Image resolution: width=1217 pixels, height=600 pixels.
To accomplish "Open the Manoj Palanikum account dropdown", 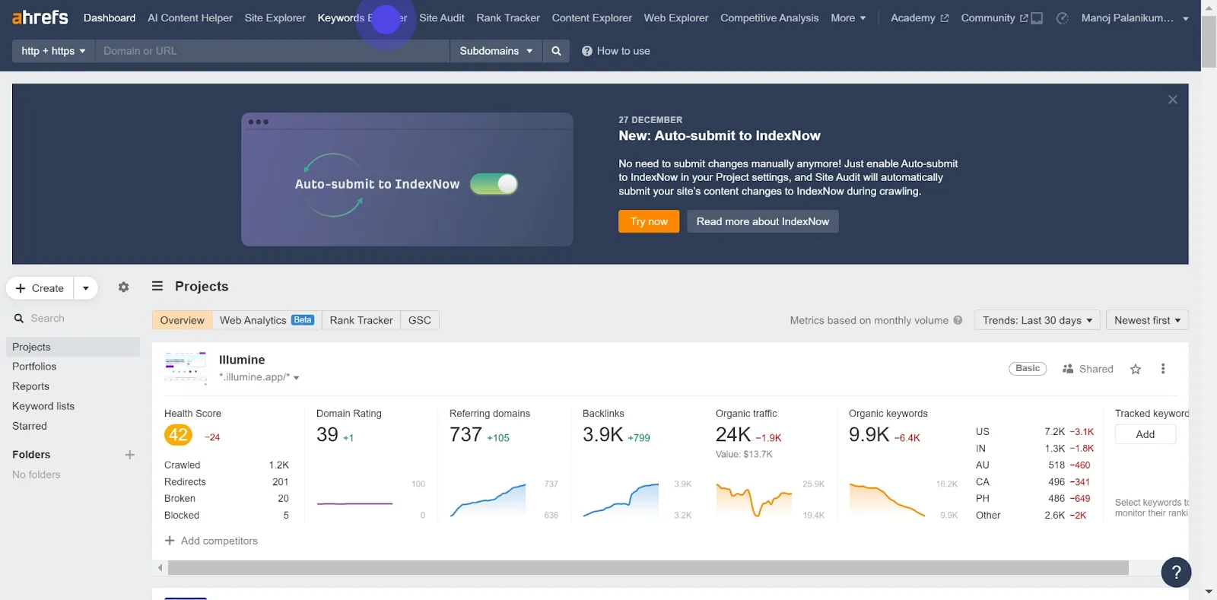I will click(1134, 18).
